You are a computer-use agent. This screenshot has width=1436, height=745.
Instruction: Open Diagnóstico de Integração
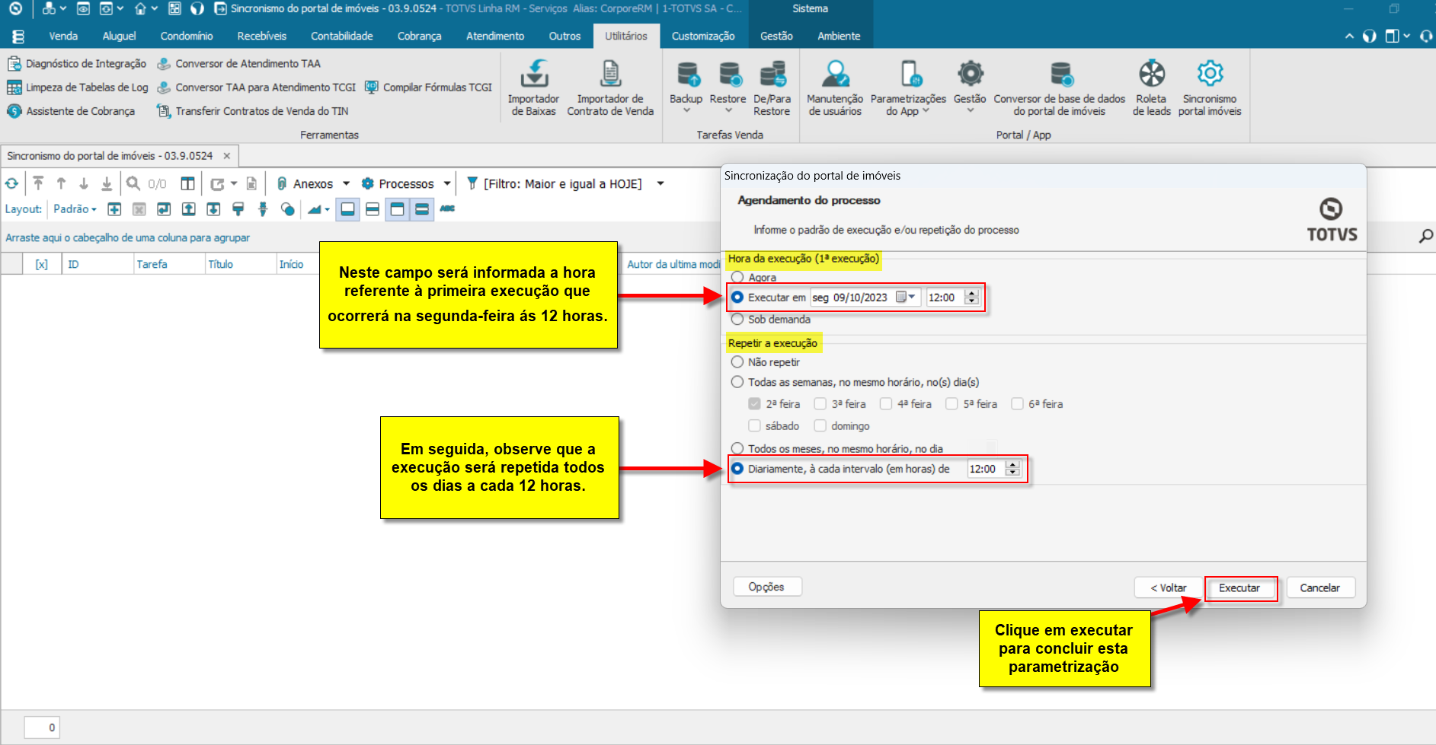[77, 64]
